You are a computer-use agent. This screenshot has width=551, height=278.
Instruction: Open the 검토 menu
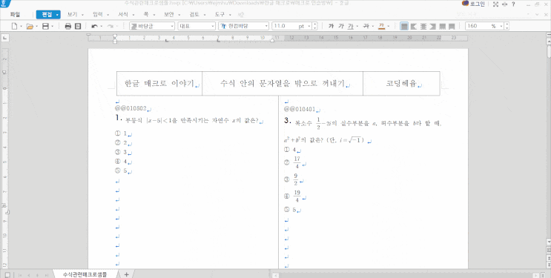click(194, 14)
